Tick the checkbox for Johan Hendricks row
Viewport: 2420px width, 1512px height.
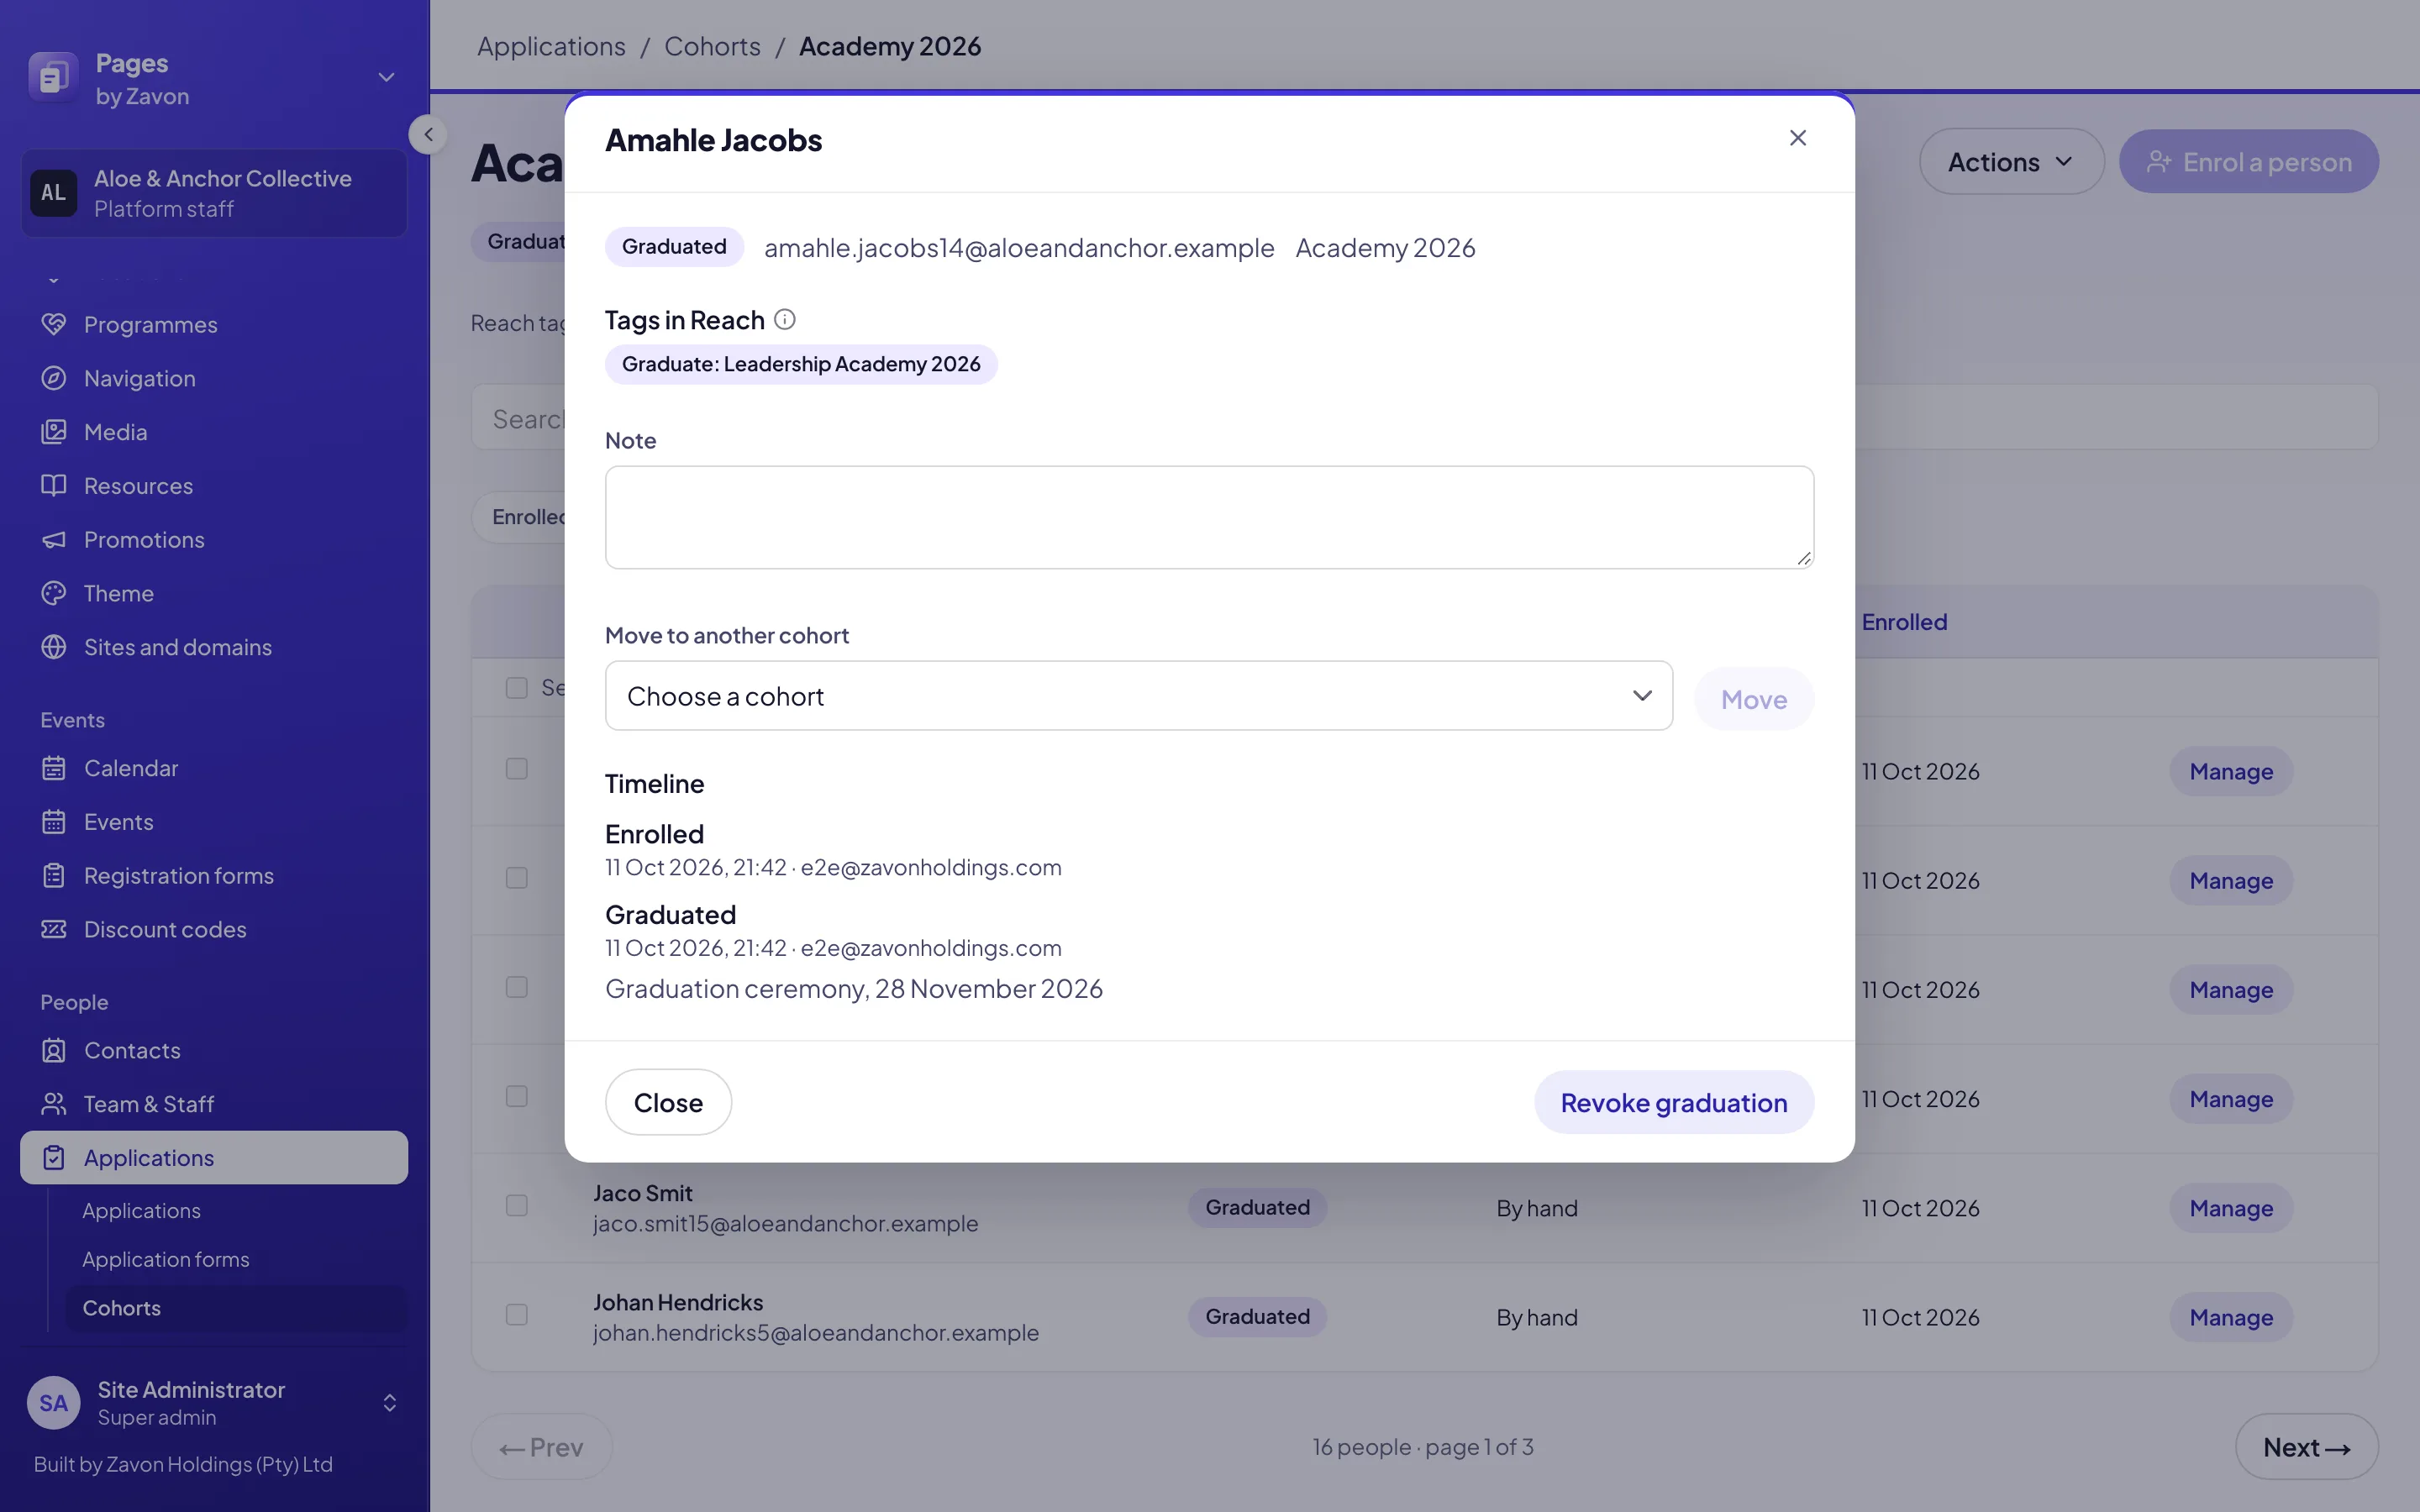516,1315
